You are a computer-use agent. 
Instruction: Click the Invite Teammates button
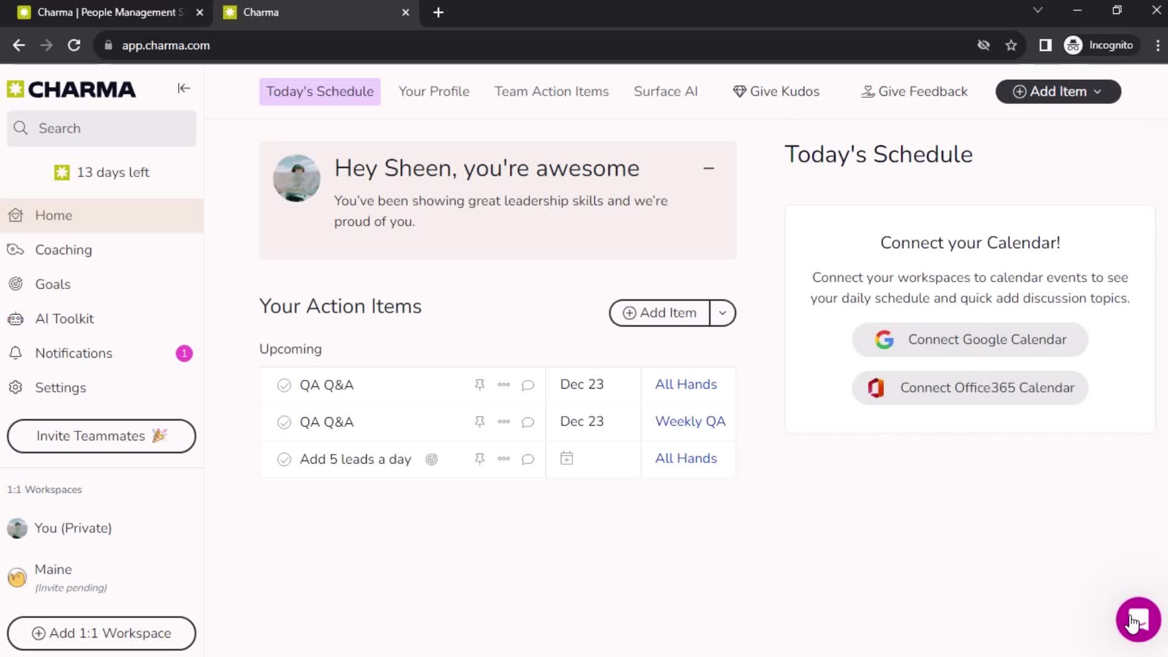coord(102,436)
